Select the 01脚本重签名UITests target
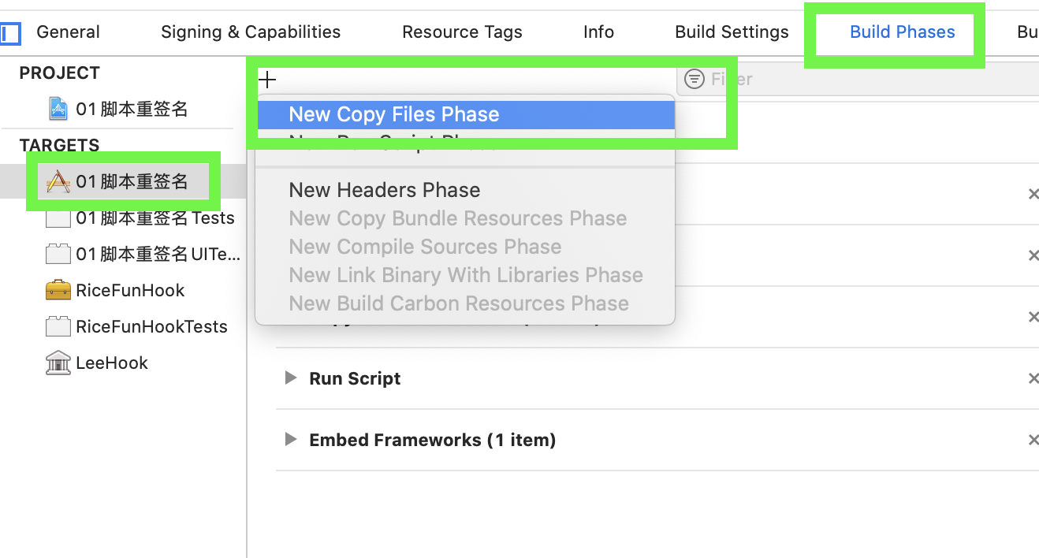Image resolution: width=1039 pixels, height=558 pixels. tap(158, 254)
